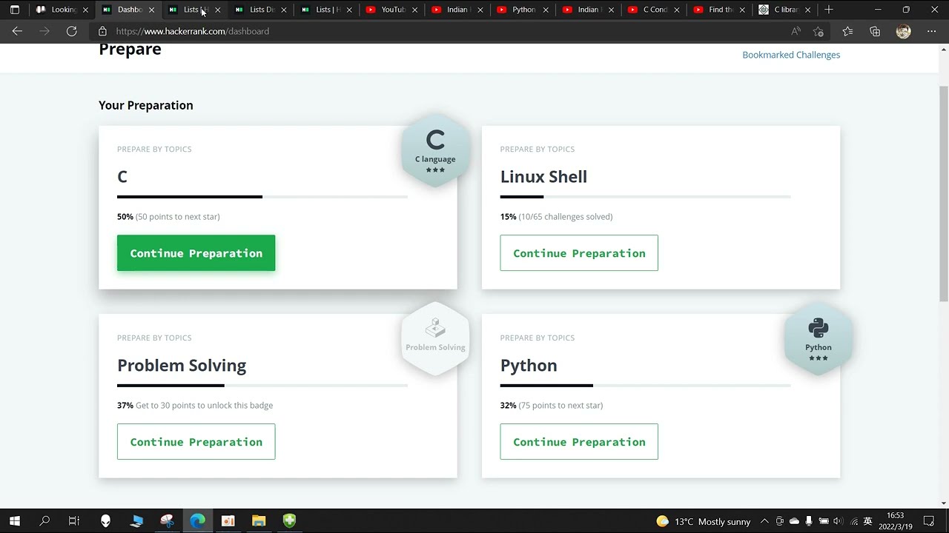Click the page vertical scrollbar thumb
Screen dimensions: 949x533
(x=944, y=192)
